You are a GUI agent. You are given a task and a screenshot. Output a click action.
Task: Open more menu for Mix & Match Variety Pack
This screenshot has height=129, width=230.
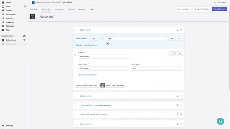pos(181,115)
